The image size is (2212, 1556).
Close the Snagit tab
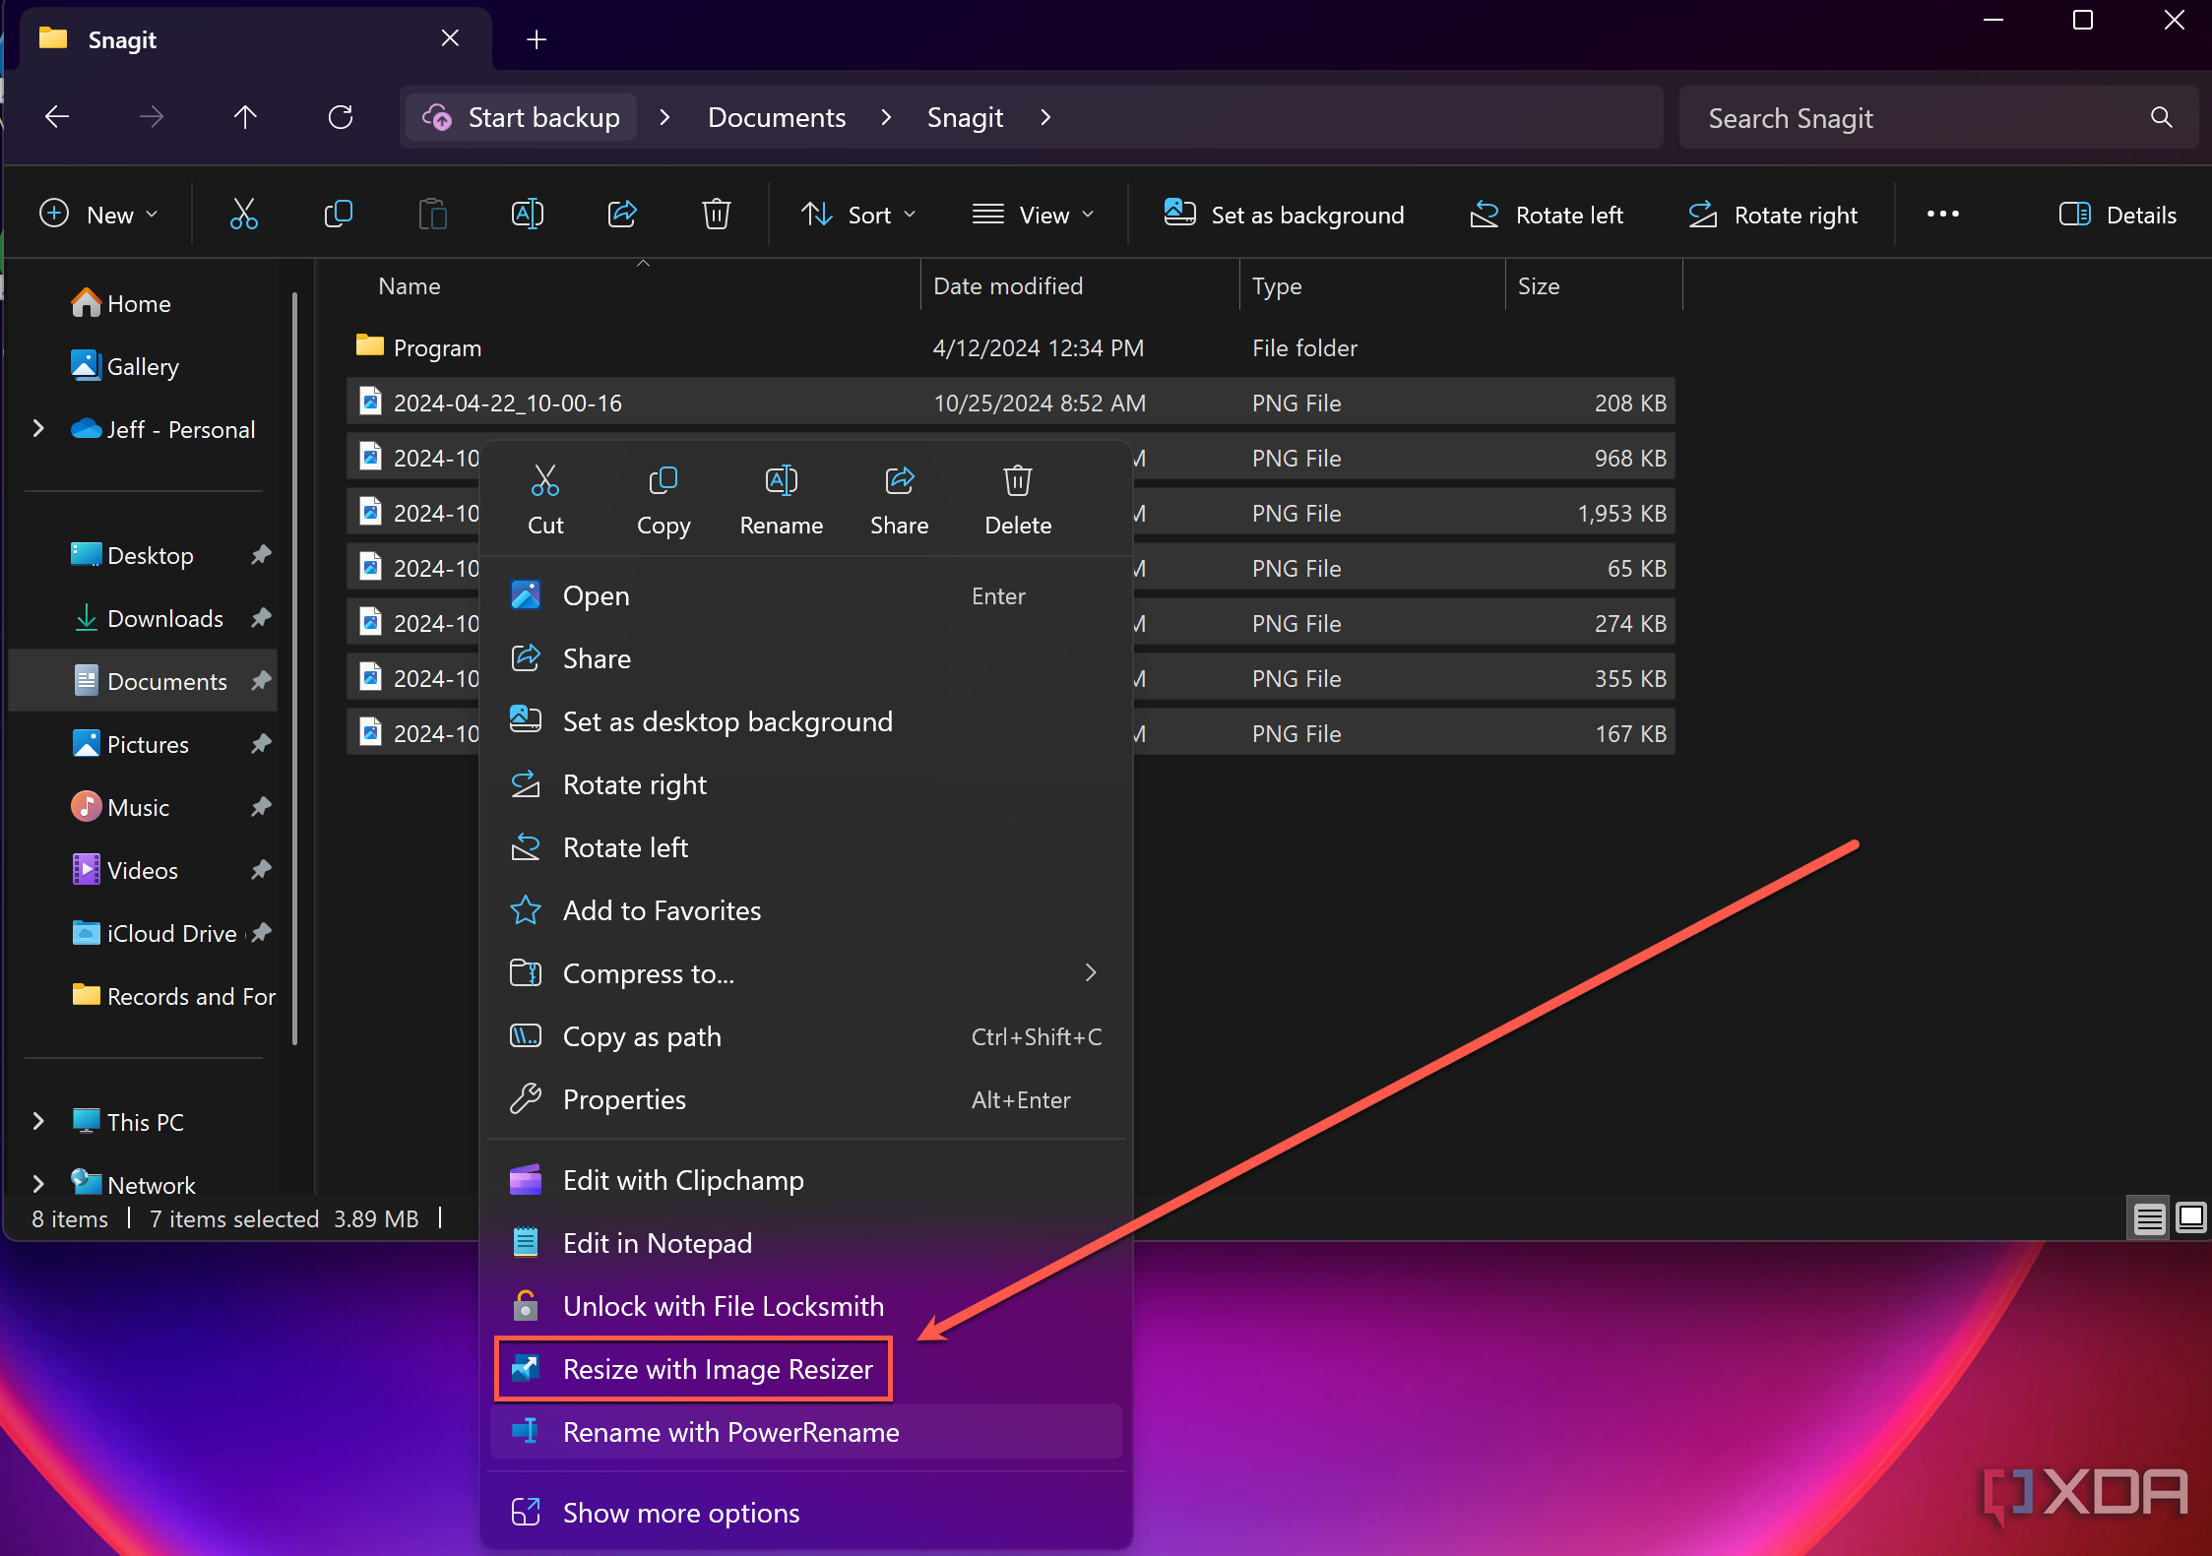tap(450, 38)
